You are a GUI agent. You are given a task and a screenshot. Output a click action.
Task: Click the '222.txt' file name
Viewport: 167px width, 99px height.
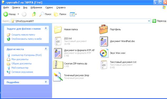point(68,39)
